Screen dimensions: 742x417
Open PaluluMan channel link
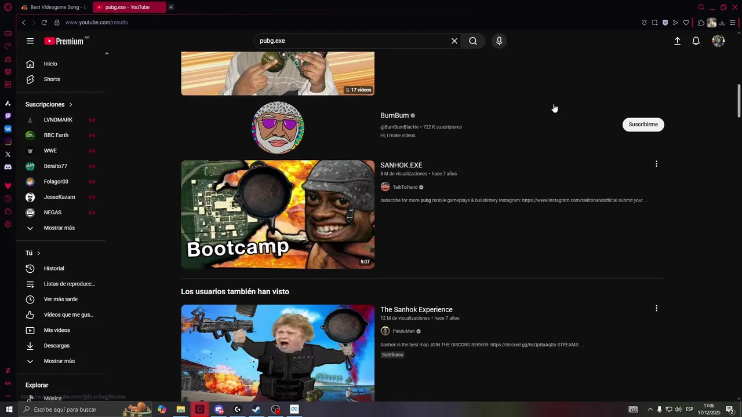click(x=403, y=331)
